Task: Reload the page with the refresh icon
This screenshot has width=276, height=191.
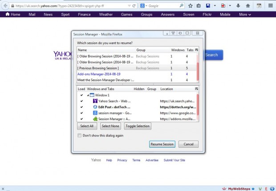Action: 134,6
